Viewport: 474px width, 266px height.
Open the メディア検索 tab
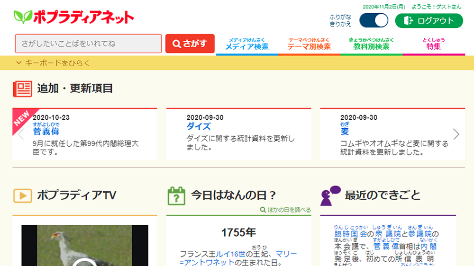[x=247, y=44]
